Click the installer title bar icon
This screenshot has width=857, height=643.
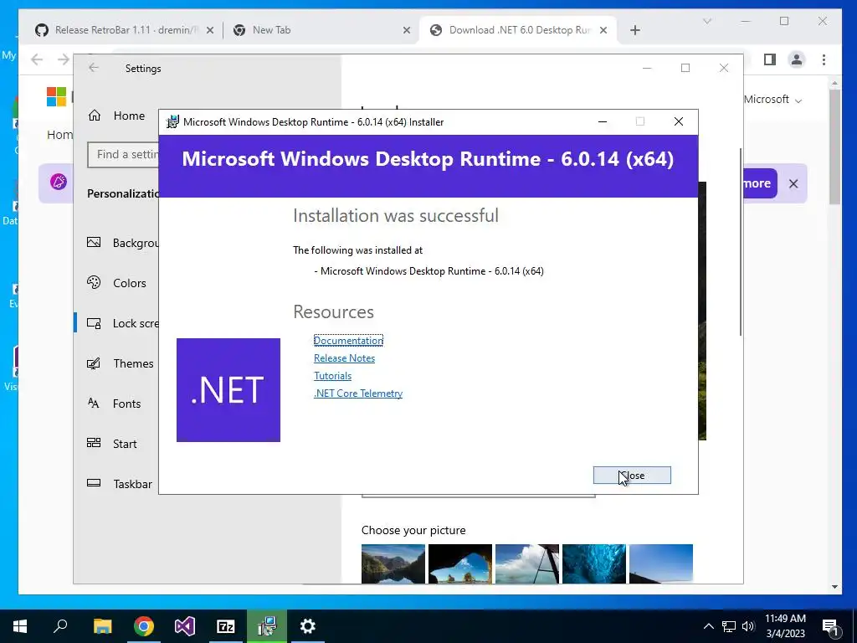pos(172,122)
